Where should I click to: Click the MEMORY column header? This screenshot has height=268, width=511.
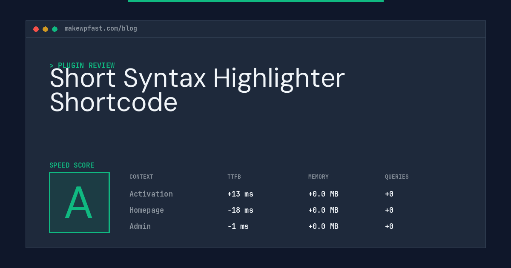pos(319,177)
